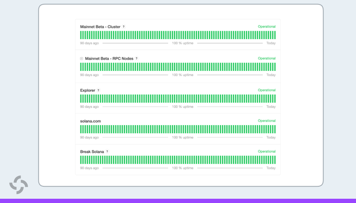Open help tooltip next to Break Solana
Image resolution: width=356 pixels, height=203 pixels.
107,152
